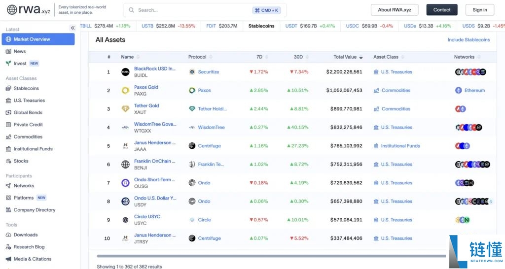Screen dimensions: 505x269
Task: Click the CMD + K shortcut badge
Action: [267, 10]
